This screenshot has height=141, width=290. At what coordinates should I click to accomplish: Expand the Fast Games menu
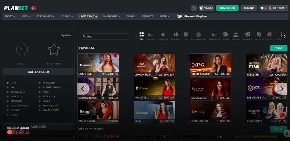point(46,16)
